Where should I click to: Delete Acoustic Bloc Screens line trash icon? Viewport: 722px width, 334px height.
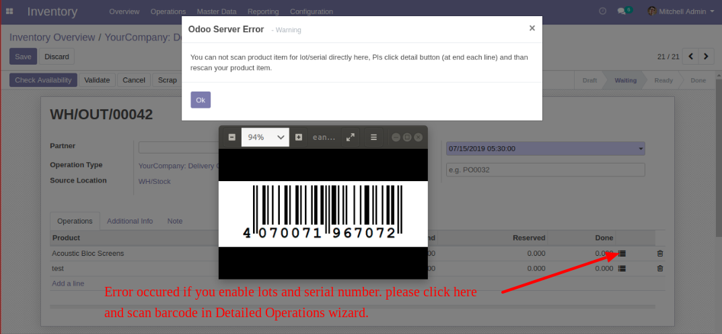coord(660,253)
